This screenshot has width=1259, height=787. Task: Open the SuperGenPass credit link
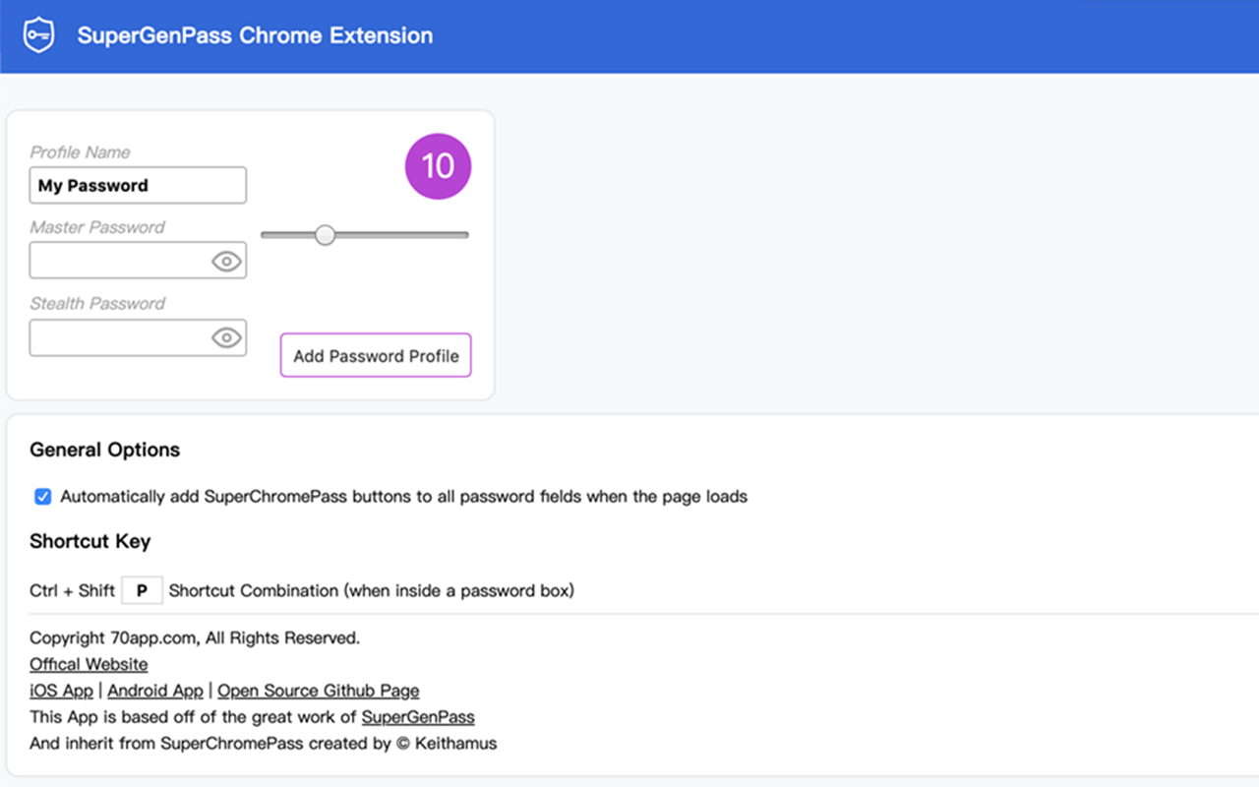pos(418,716)
